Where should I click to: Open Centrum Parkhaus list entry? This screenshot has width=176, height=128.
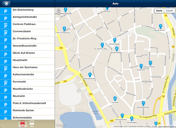point(27,25)
